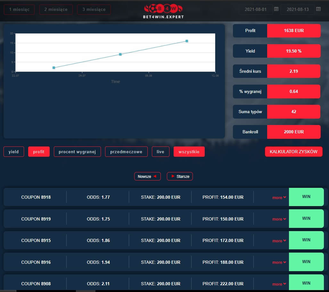The width and height of the screenshot is (329, 292).
Task: Click the Nowsze newer-page arrow button
Action: [x=147, y=176]
